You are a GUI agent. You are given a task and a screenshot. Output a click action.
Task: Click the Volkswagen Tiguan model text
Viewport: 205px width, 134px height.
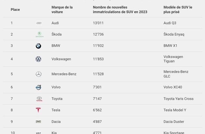click(173, 59)
